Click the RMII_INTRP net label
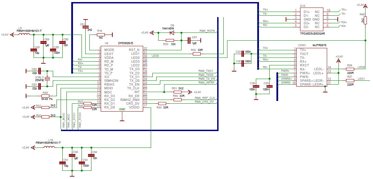 coord(207,82)
